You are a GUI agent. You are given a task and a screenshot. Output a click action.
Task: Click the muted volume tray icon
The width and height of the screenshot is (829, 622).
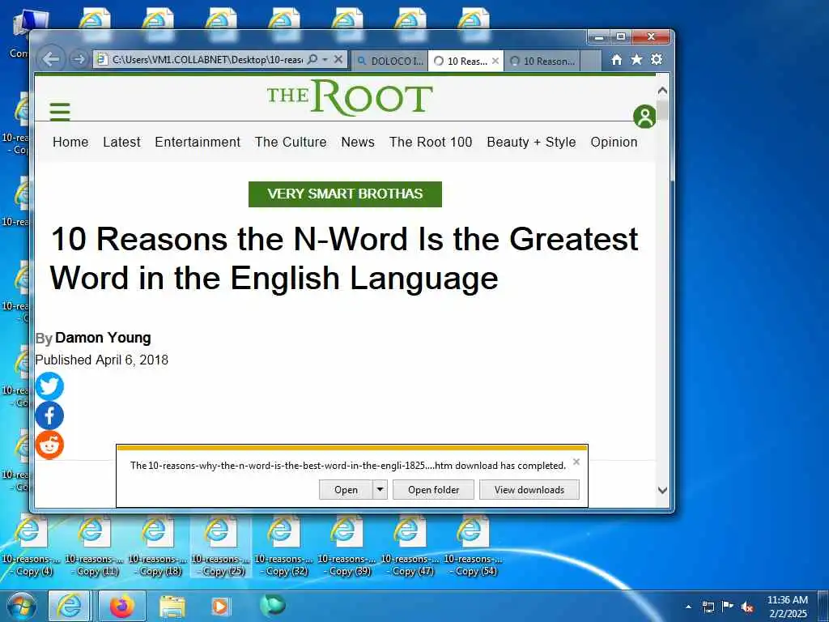coord(747,607)
